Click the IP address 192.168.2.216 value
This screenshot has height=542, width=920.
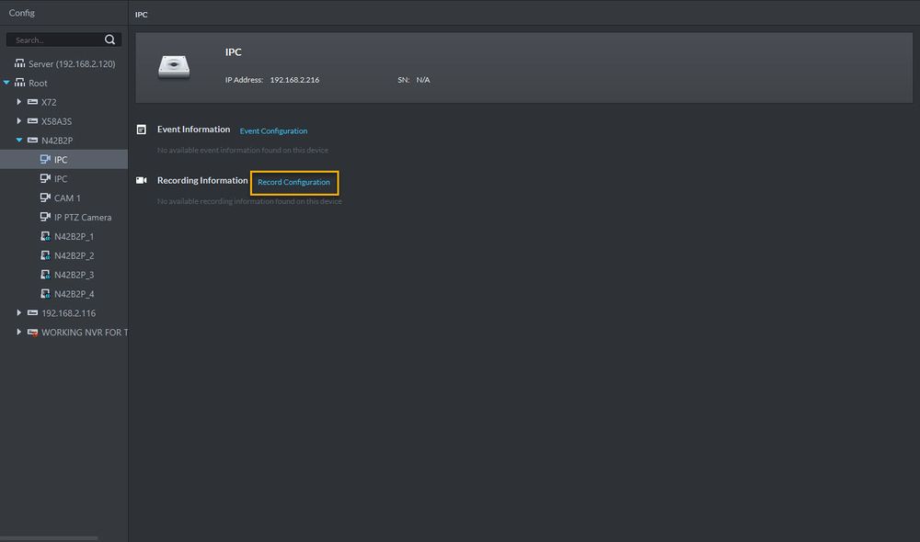(294, 80)
